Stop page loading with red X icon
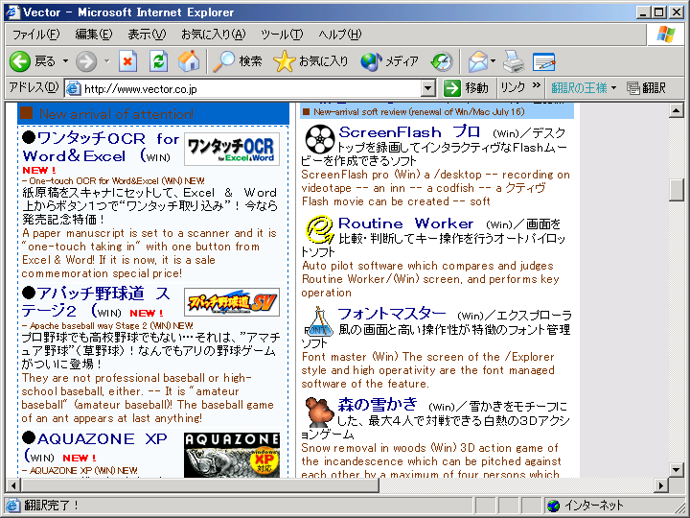The image size is (690, 518). pos(127,61)
